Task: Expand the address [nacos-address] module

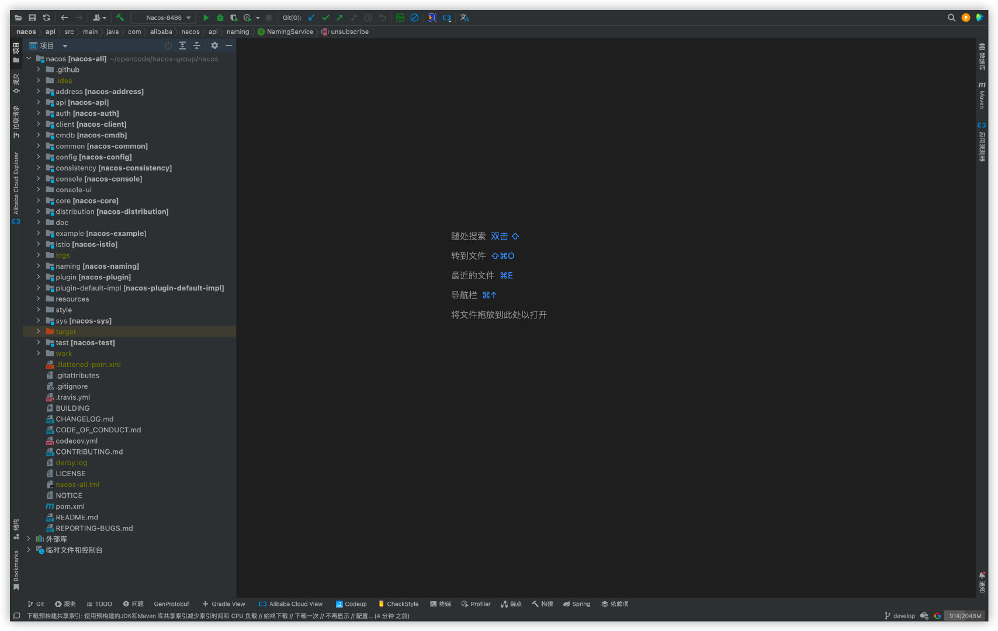Action: (x=39, y=91)
